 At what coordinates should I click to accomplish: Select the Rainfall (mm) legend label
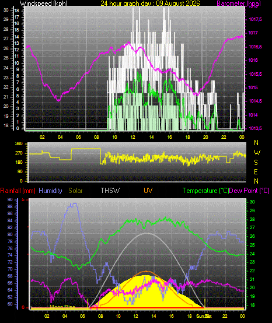[x=18, y=191]
